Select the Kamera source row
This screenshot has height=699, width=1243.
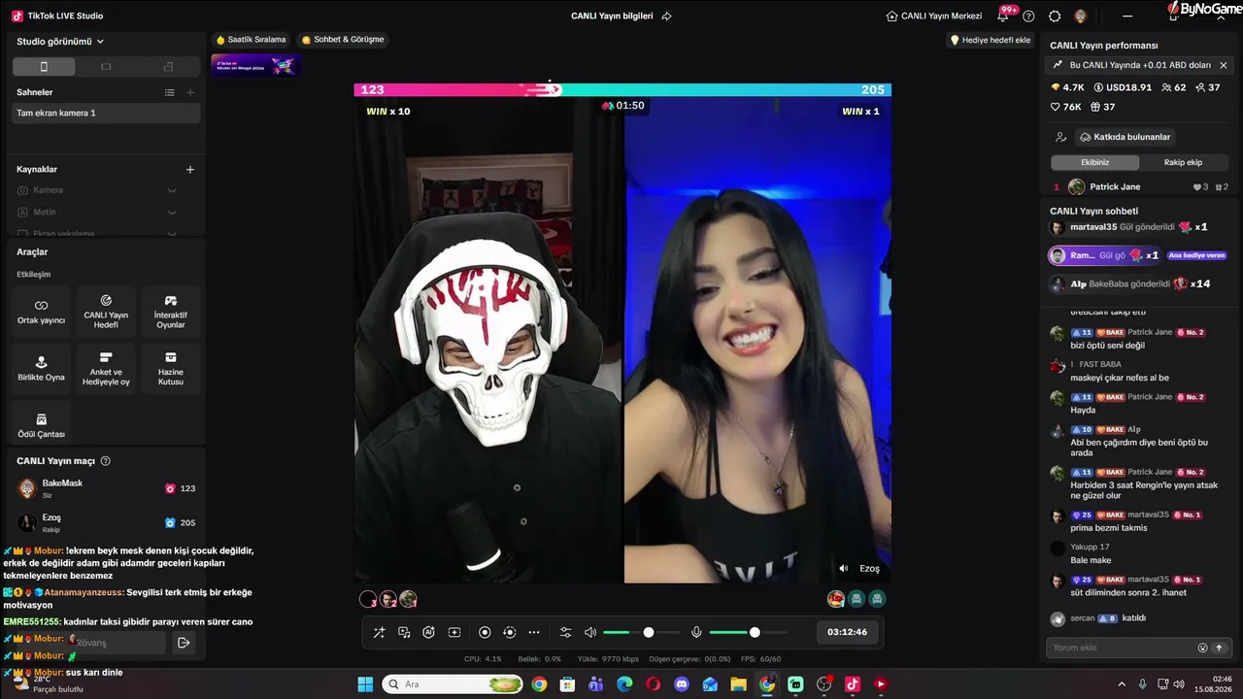[x=107, y=190]
